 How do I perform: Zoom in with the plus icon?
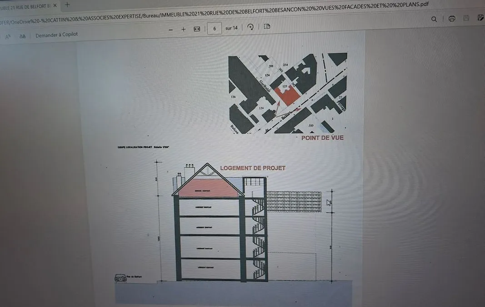[184, 29]
